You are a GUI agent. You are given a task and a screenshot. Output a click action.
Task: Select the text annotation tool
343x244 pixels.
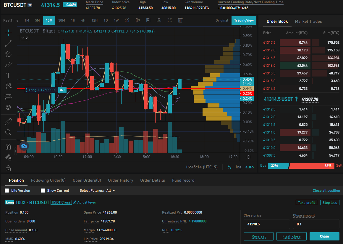pos(8,75)
